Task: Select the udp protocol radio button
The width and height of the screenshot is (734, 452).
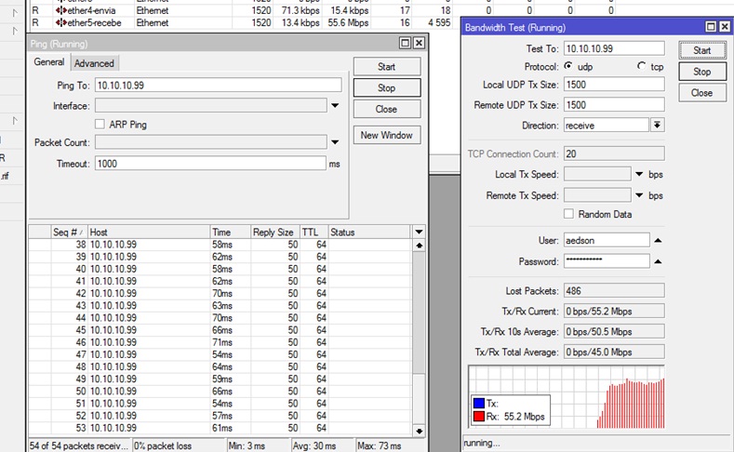Action: [568, 66]
